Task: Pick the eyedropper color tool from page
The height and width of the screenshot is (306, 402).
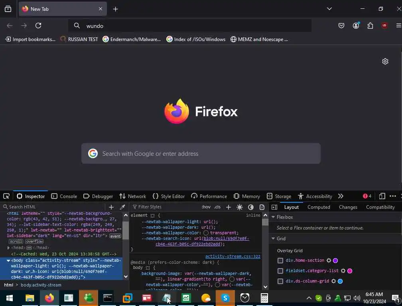Action: [x=122, y=207]
